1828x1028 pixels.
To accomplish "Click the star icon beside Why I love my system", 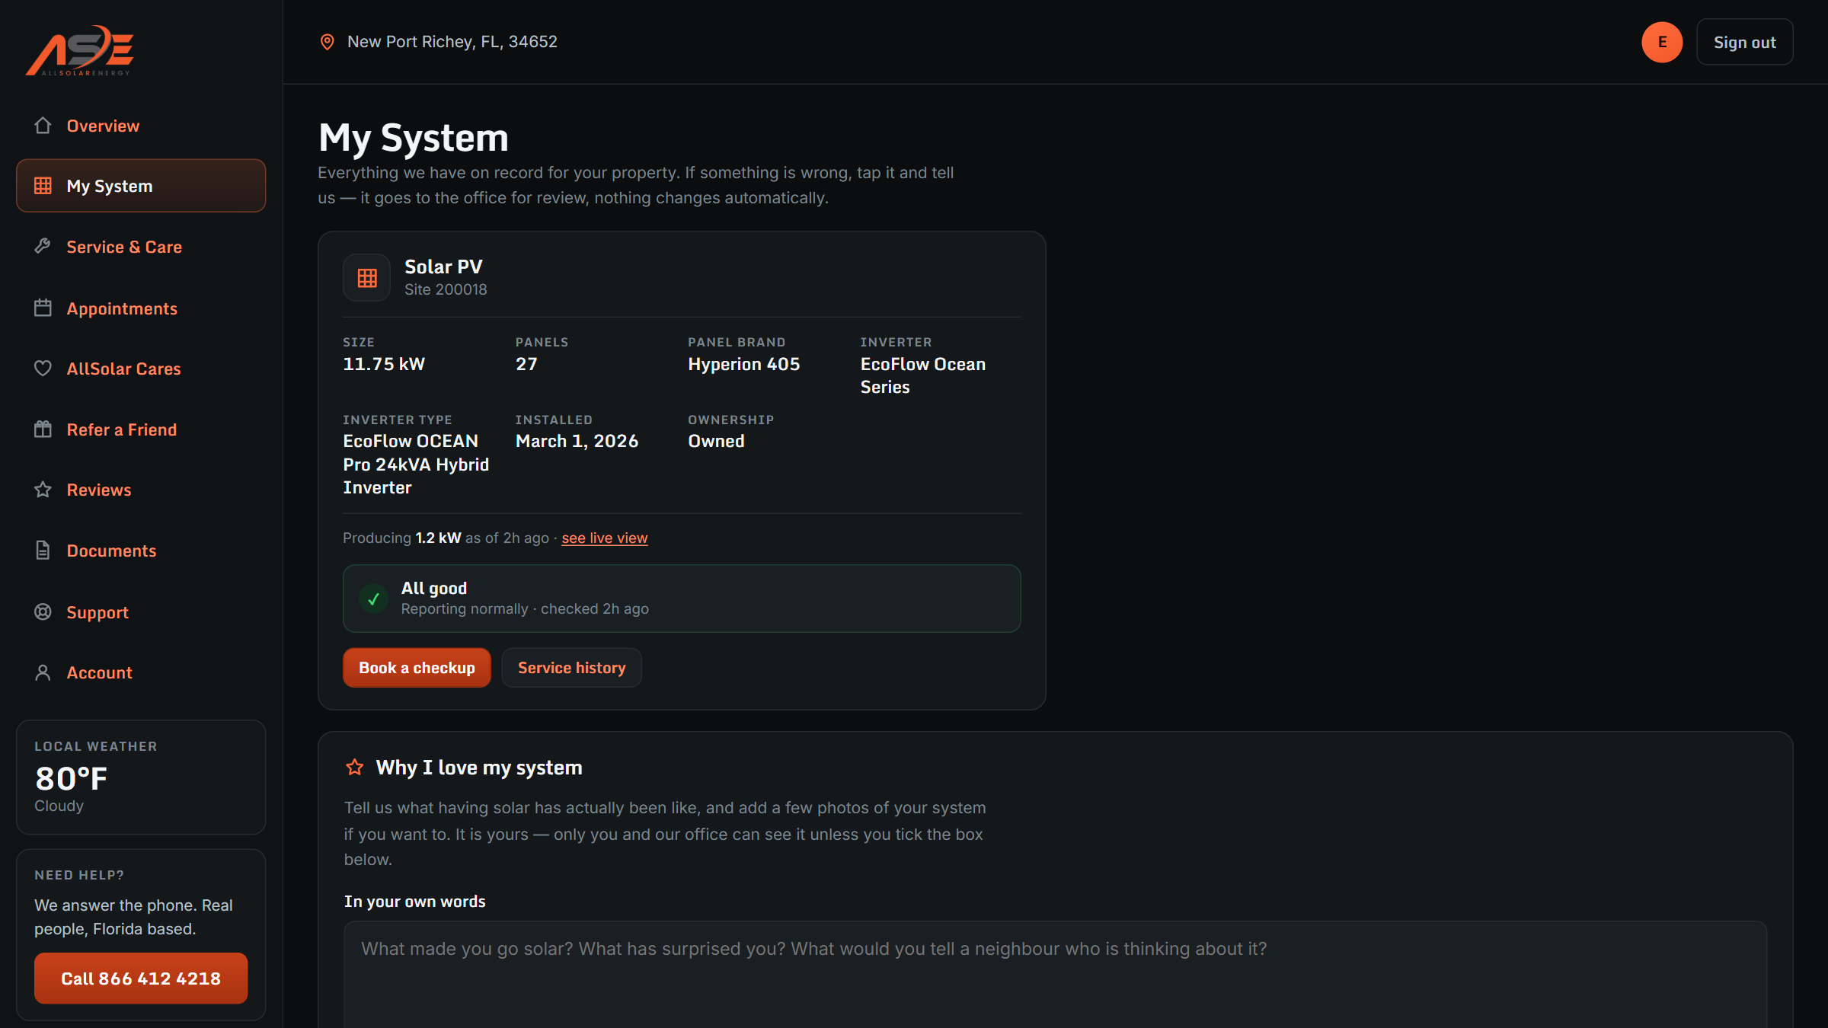I will point(355,767).
